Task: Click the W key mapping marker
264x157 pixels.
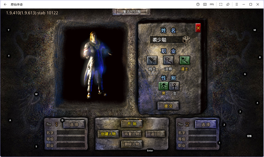Action: point(36,94)
